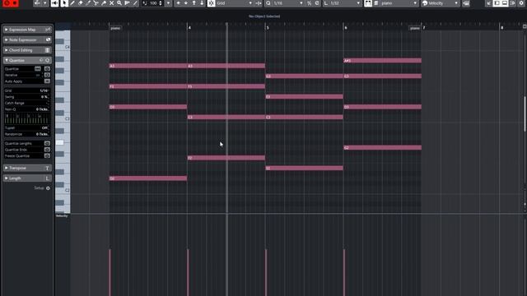527x296 pixels.
Task: Toggle lower controller lane zone button
Action: 505,3
